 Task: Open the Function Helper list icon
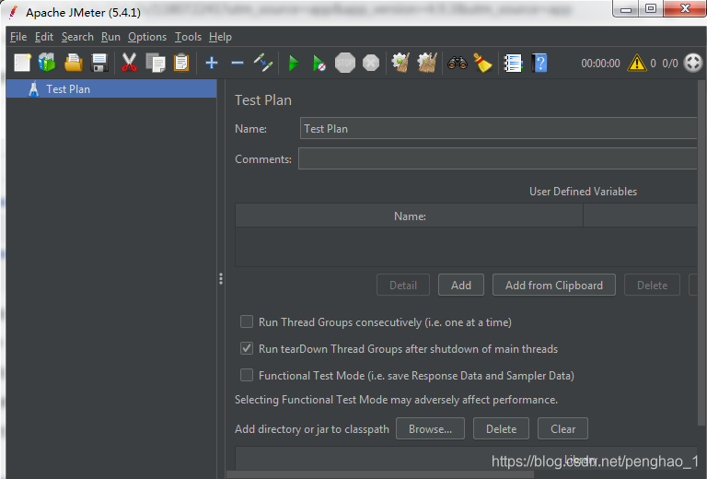point(513,64)
